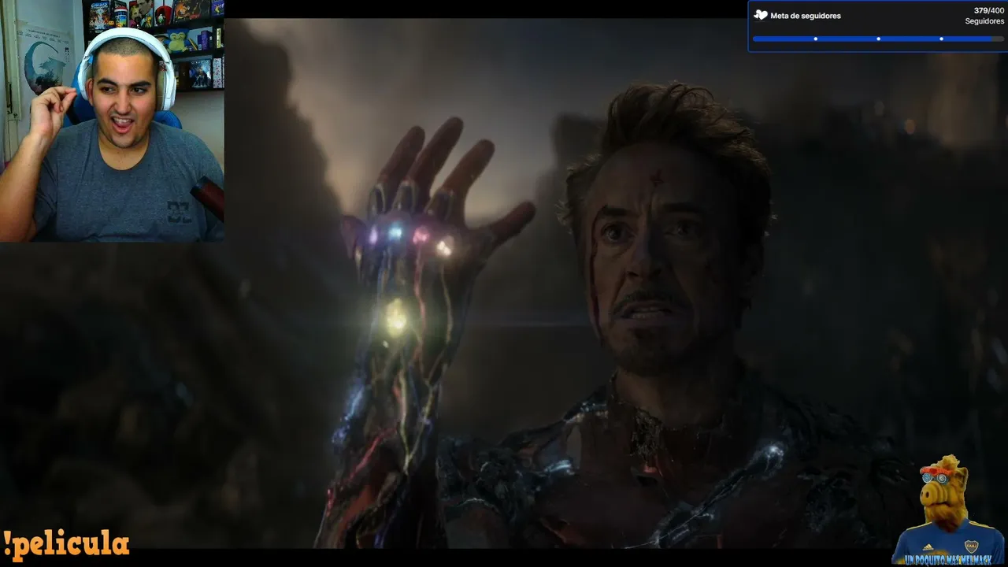Click the follower goal progress bar
The width and height of the screenshot is (1008, 567).
coord(878,39)
